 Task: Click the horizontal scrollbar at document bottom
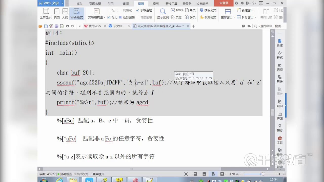point(132,169)
